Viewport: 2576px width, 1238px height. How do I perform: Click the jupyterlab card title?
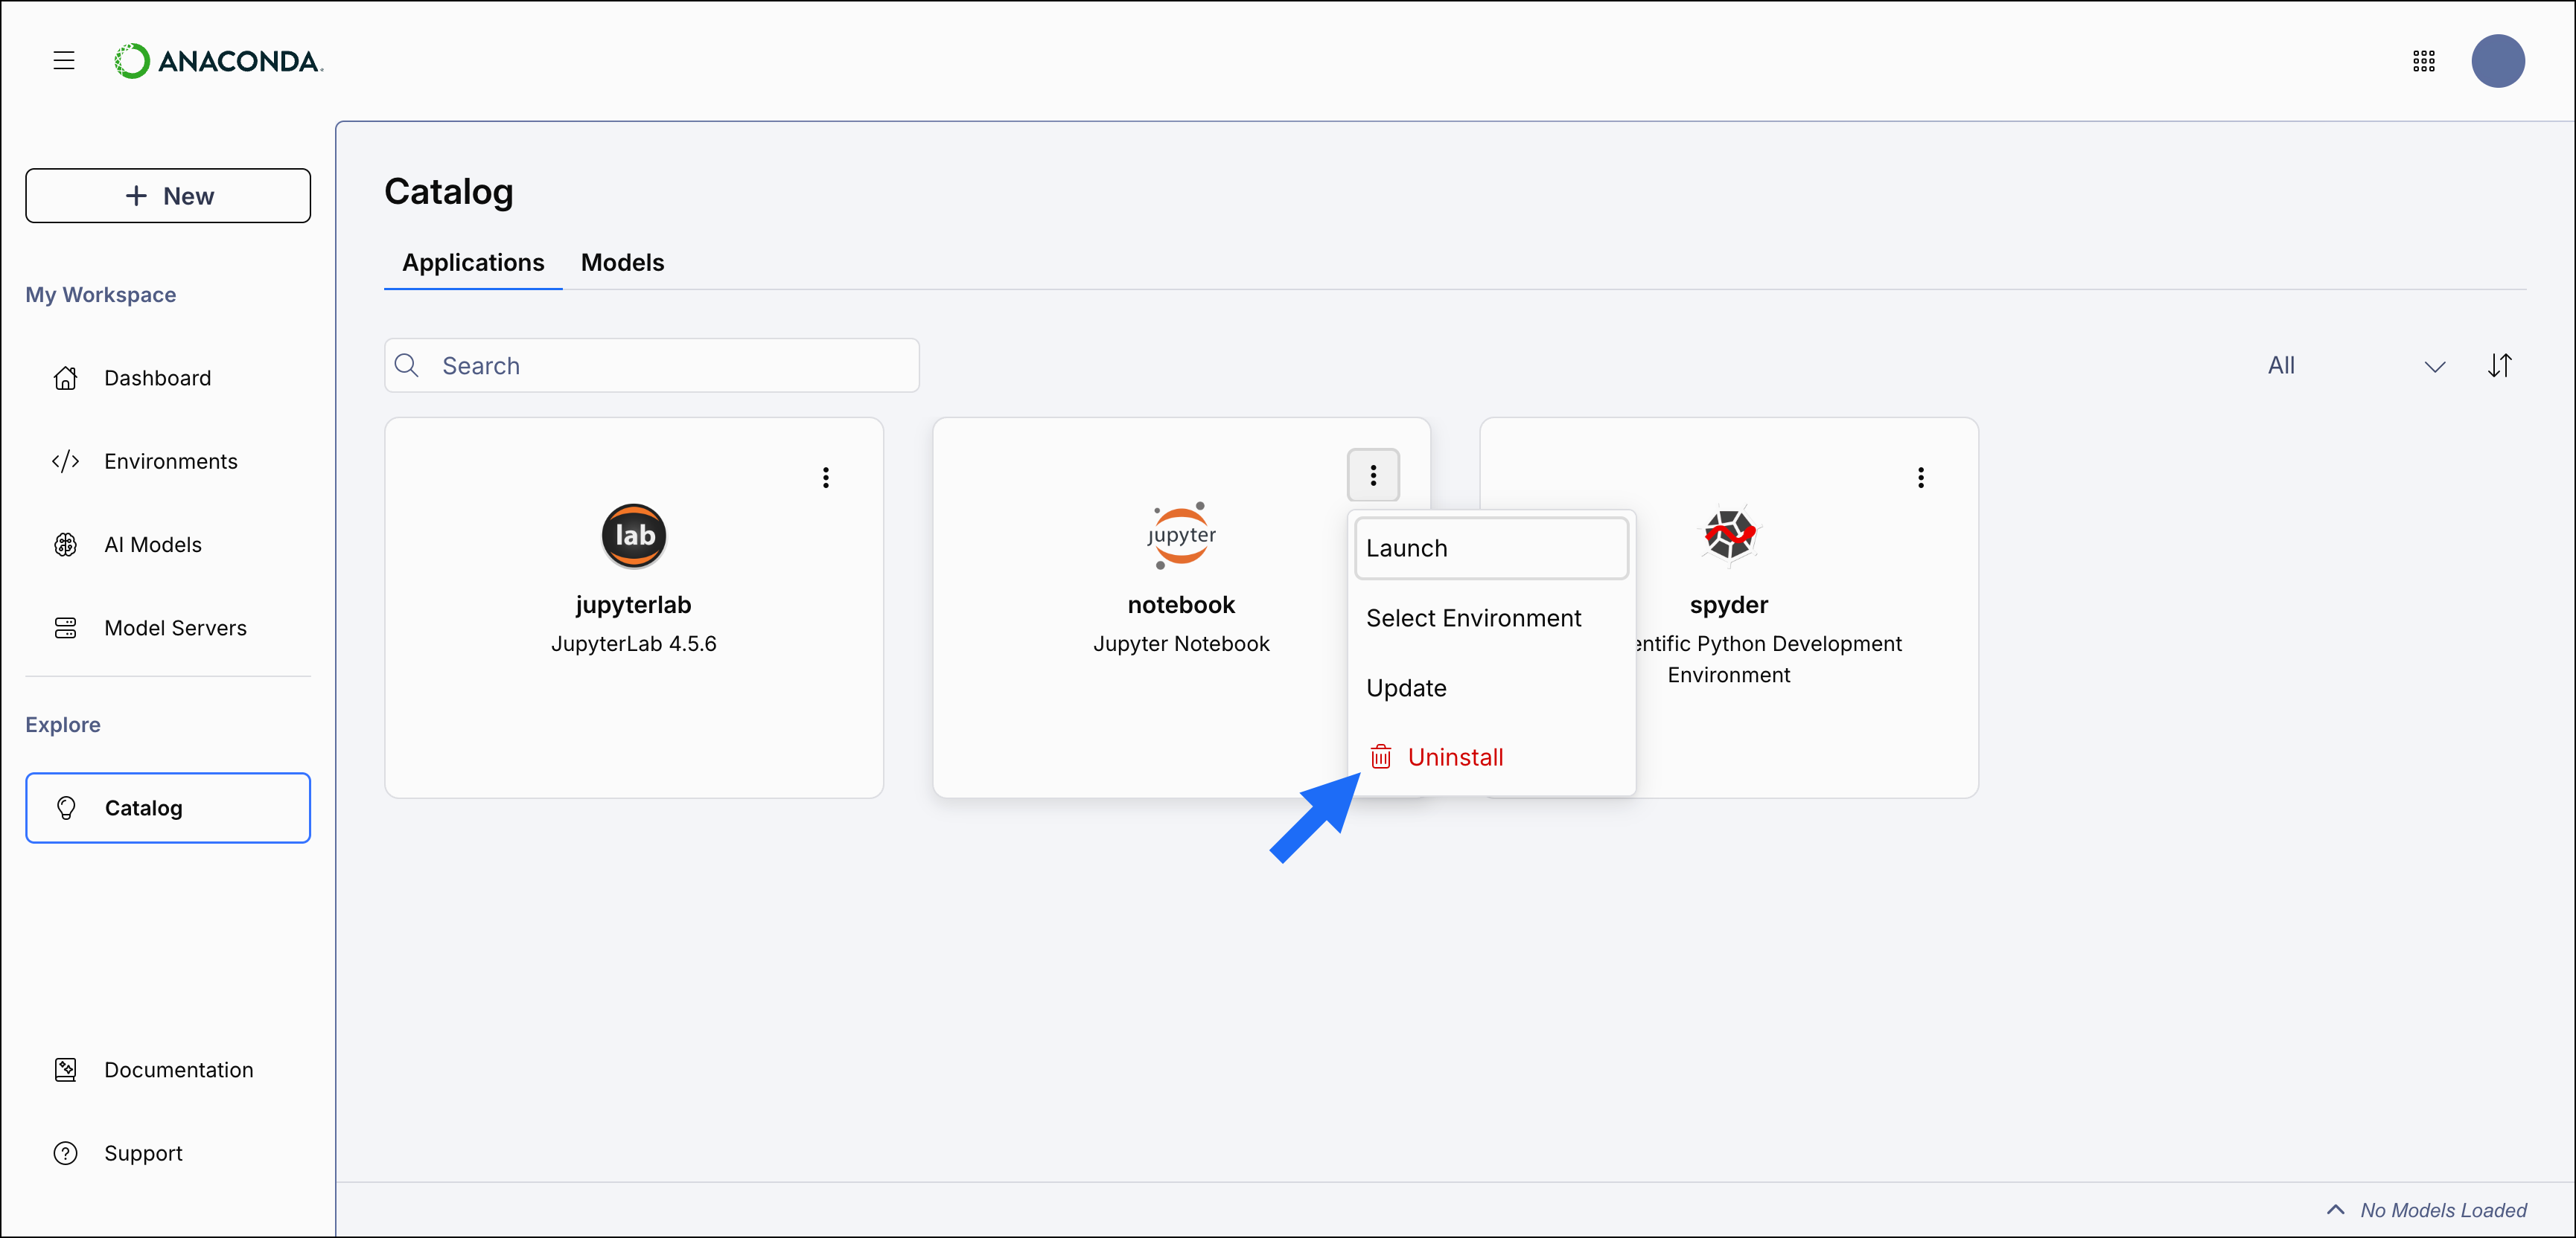633,605
